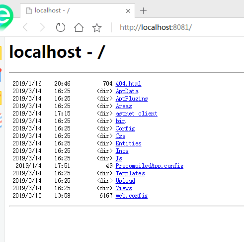Click the green browser logo icon

[x=6, y=17]
